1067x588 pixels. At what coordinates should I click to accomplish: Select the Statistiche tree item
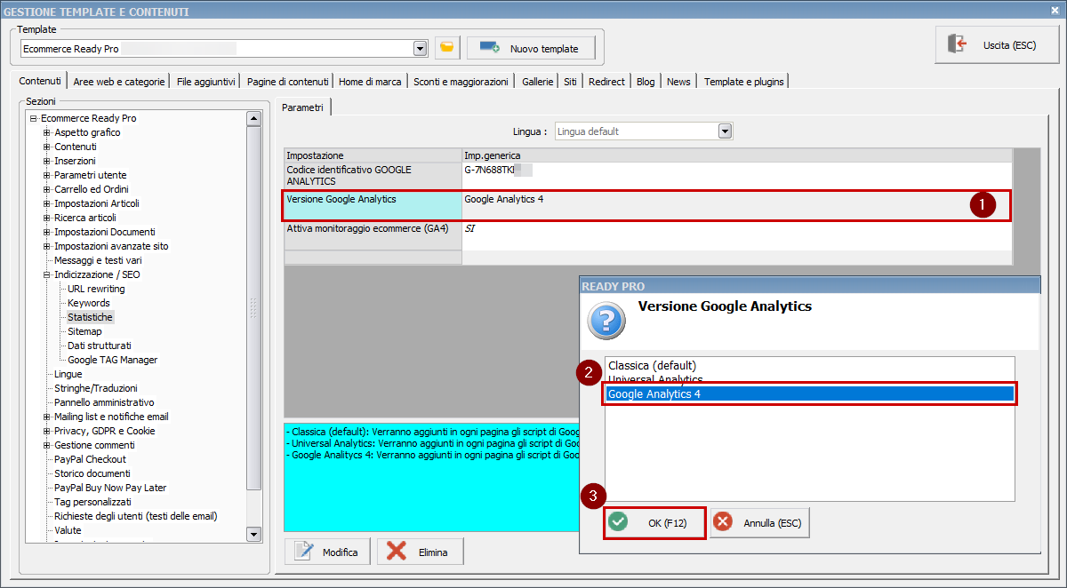point(90,317)
